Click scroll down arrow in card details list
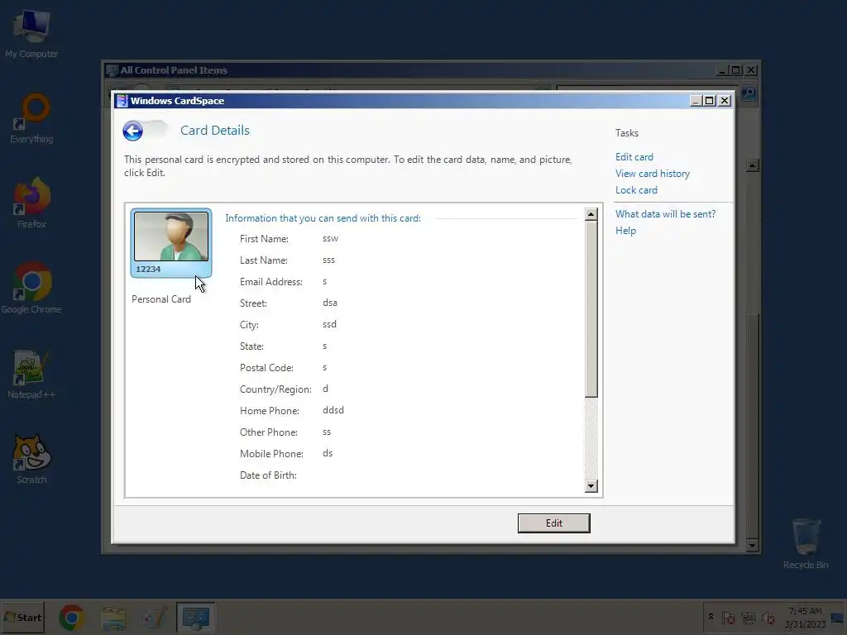 (x=591, y=486)
